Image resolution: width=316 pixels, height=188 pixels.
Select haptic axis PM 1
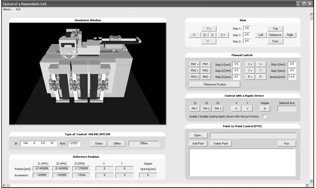pyautogui.click(x=195, y=109)
